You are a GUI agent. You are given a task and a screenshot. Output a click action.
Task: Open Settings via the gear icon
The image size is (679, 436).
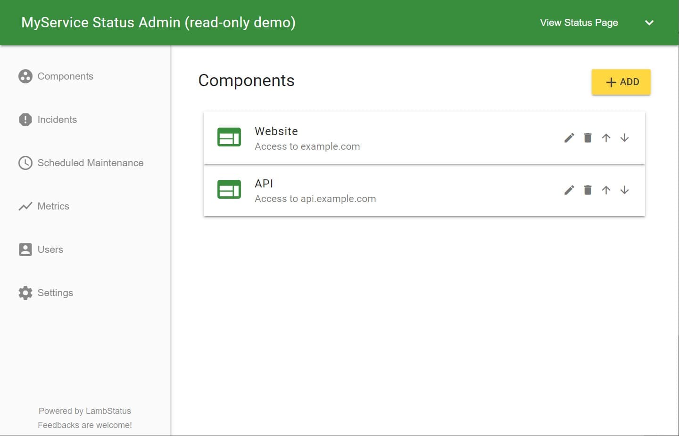(x=25, y=292)
